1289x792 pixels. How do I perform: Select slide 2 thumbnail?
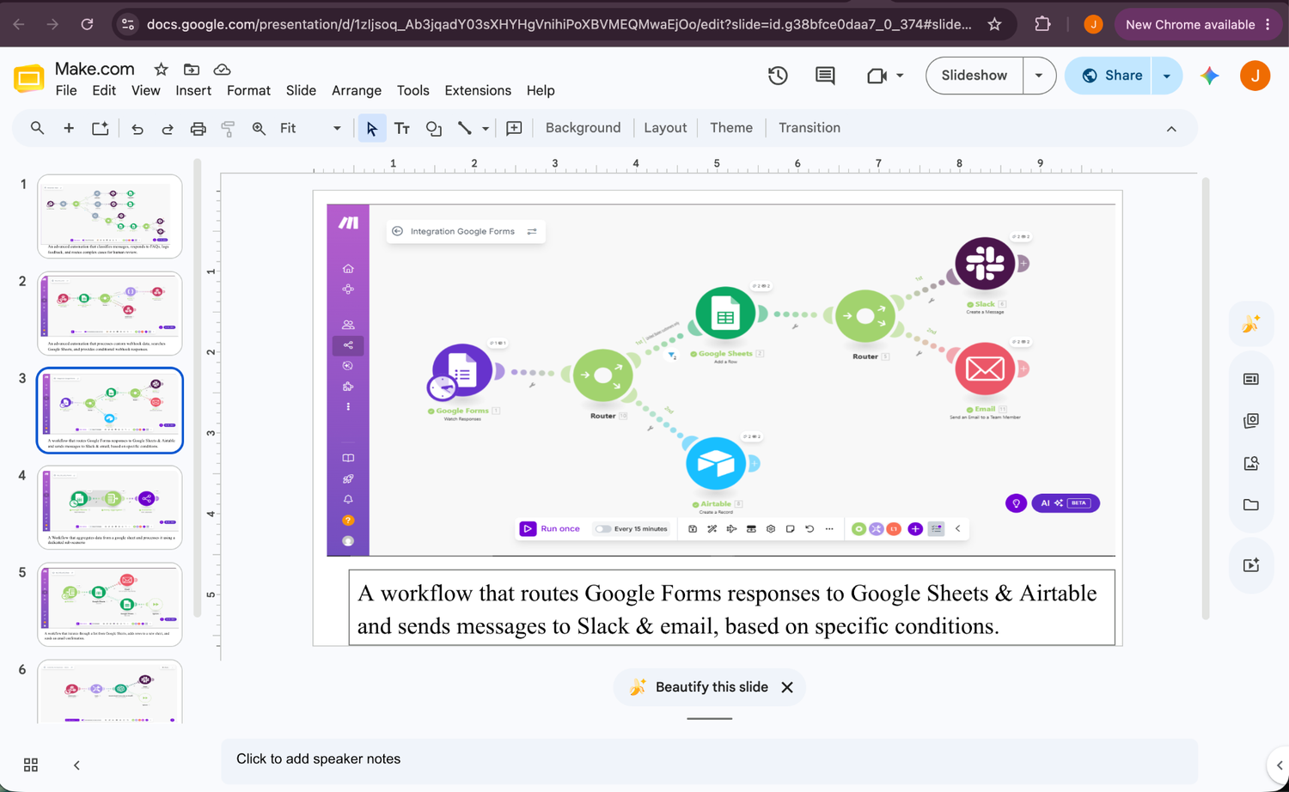(110, 314)
